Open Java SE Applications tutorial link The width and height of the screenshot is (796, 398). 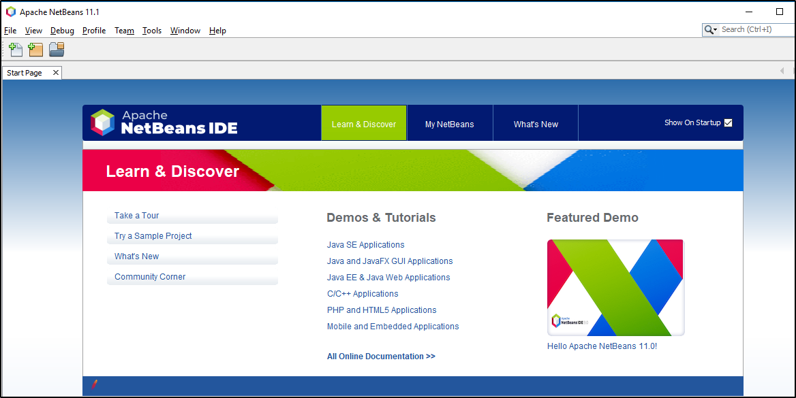(365, 245)
